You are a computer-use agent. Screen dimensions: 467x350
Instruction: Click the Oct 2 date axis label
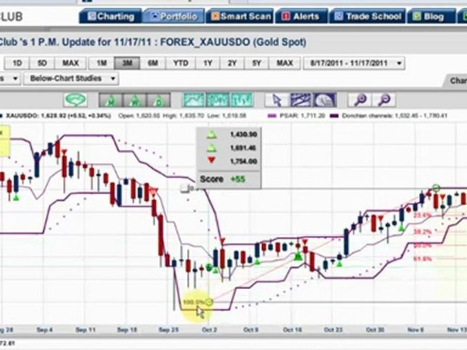pos(209,330)
